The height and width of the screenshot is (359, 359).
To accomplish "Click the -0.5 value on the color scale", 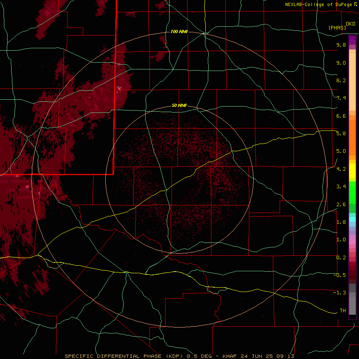I will coord(339,275).
